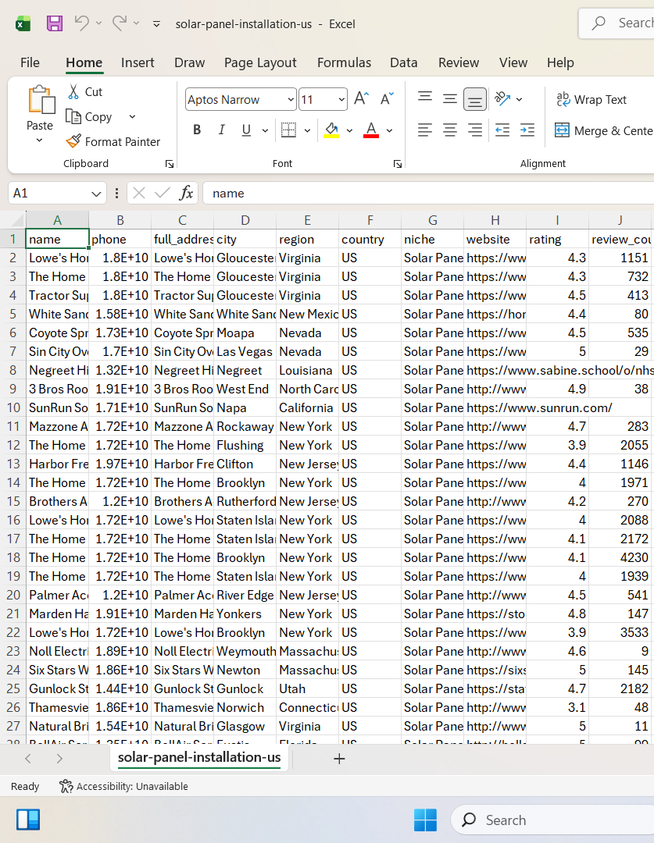Switch to the Data ribbon tab

click(x=404, y=63)
